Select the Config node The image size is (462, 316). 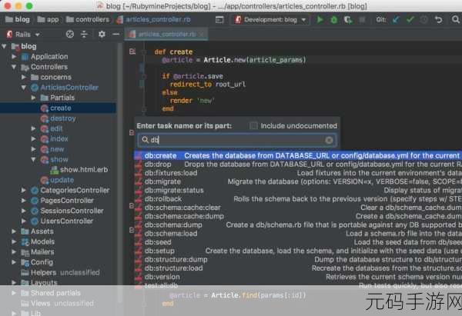coord(42,262)
